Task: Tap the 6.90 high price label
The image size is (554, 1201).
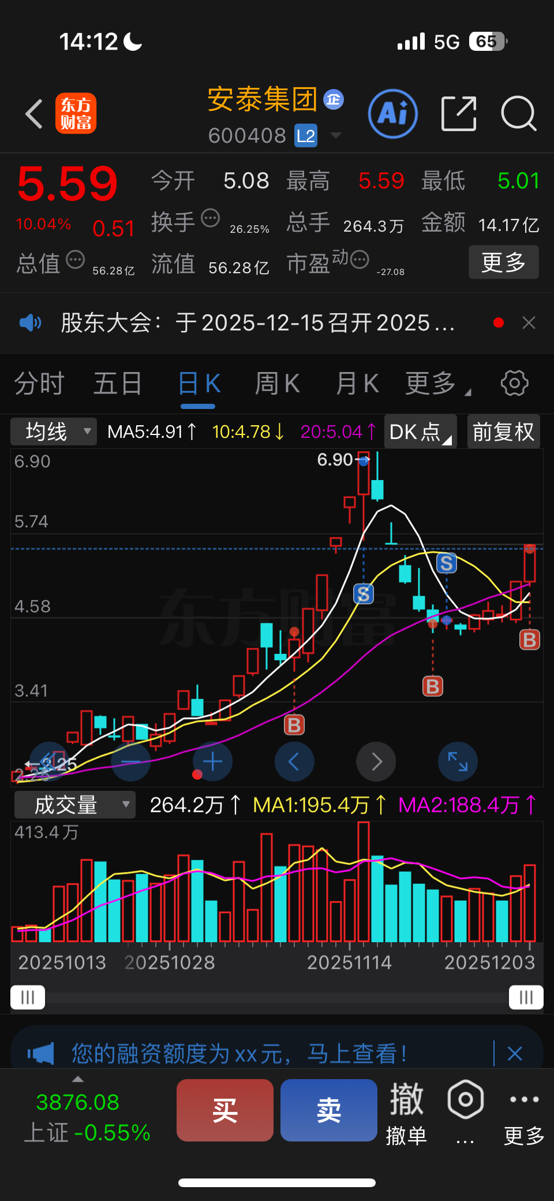Action: (x=335, y=460)
